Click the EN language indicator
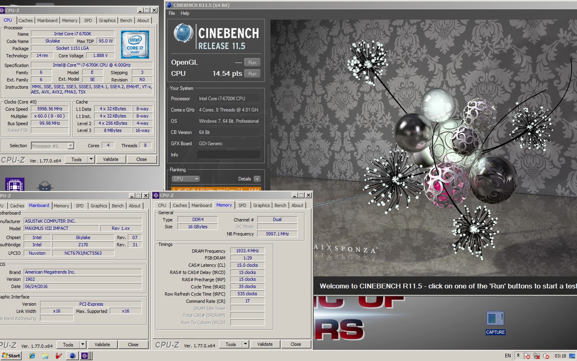577x361 pixels. tap(508, 356)
